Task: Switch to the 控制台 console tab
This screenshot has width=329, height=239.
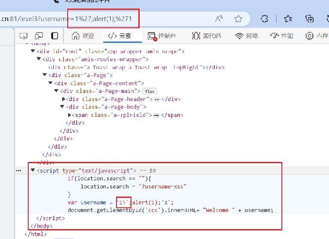Action: (x=162, y=36)
